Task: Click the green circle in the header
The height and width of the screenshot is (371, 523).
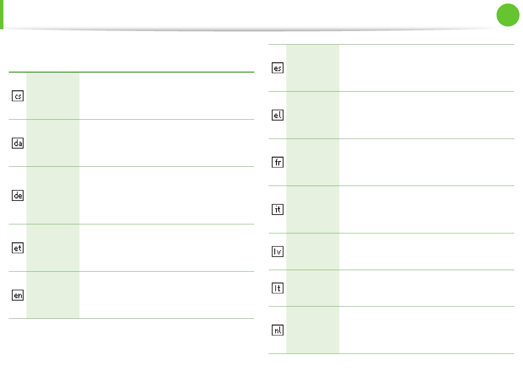Action: (508, 15)
